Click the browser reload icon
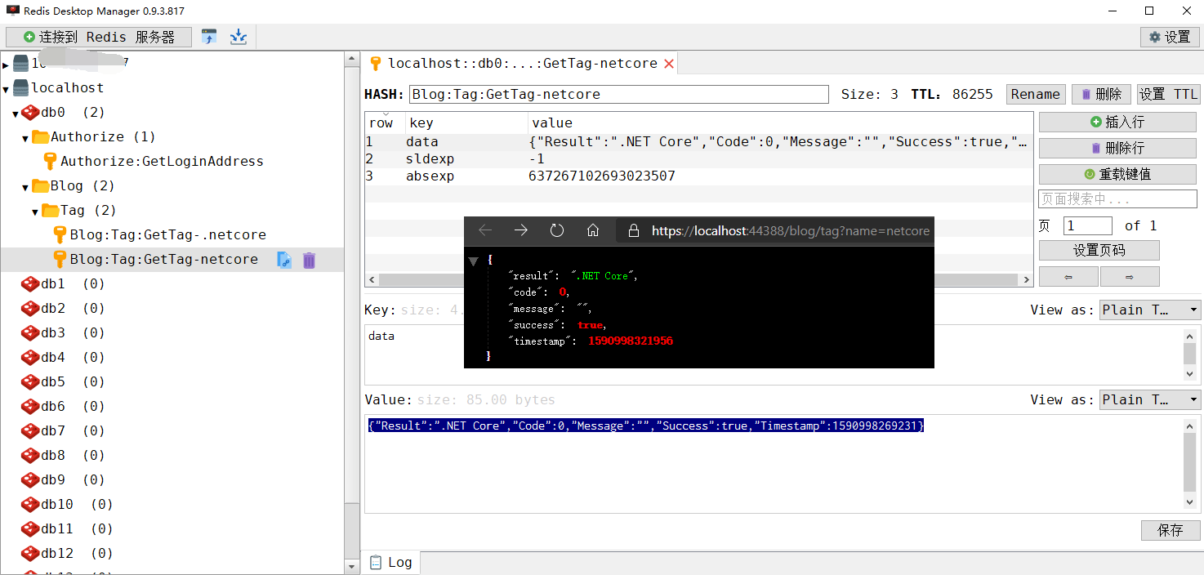Screen dimensions: 1204x575 click(557, 231)
